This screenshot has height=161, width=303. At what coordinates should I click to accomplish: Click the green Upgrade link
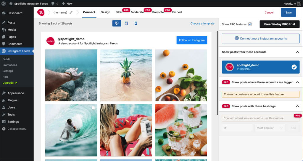coord(10,83)
